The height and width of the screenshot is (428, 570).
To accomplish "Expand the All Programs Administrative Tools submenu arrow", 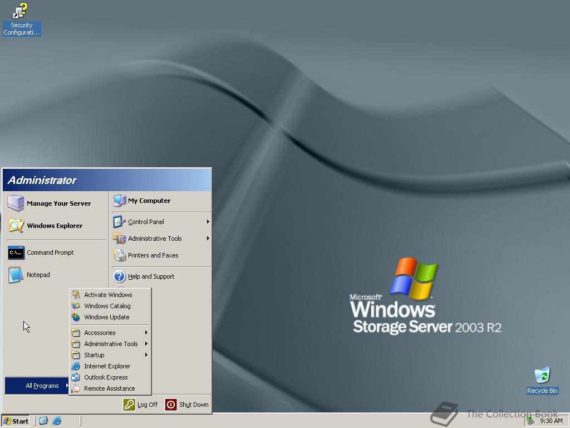I will click(x=146, y=343).
